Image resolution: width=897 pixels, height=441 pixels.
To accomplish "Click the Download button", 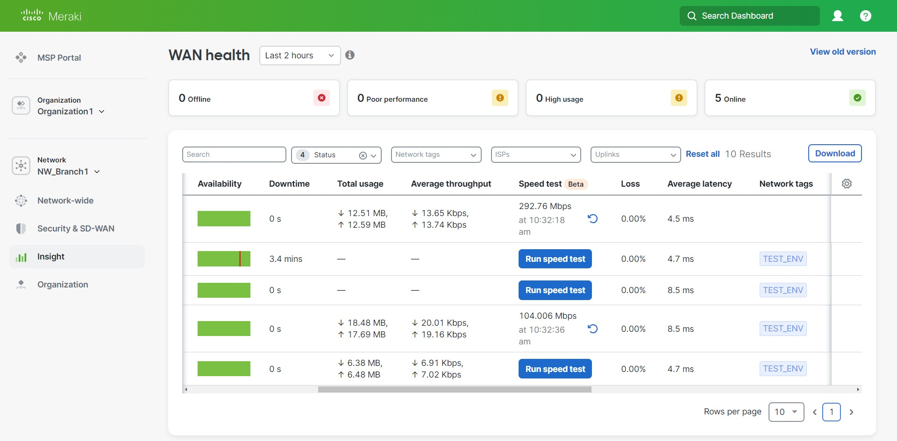I will 835,153.
